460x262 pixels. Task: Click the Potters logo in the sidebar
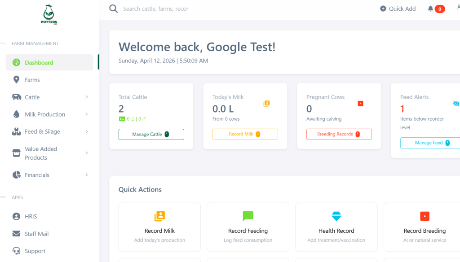click(49, 15)
